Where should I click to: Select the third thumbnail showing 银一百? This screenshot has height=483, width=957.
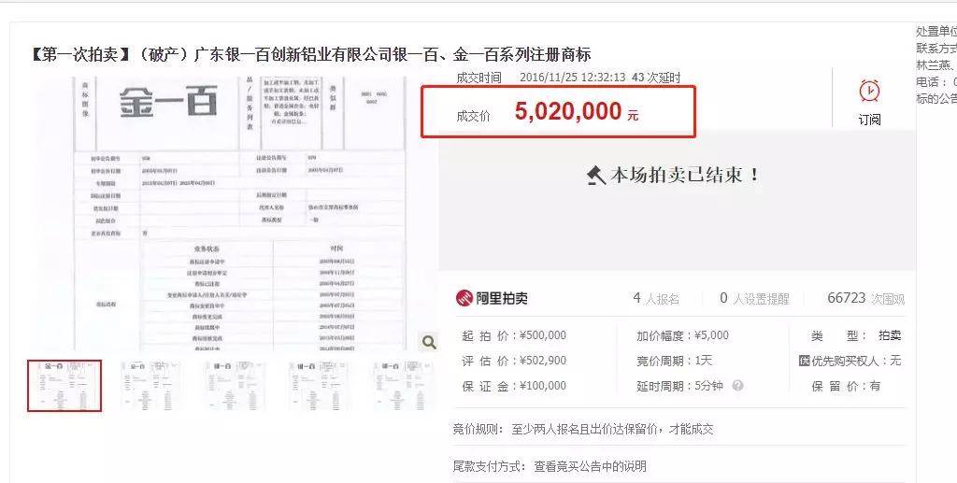coord(235,386)
